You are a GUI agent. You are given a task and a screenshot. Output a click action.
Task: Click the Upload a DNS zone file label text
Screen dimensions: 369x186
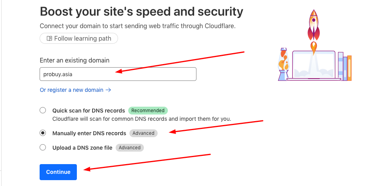[x=82, y=148]
